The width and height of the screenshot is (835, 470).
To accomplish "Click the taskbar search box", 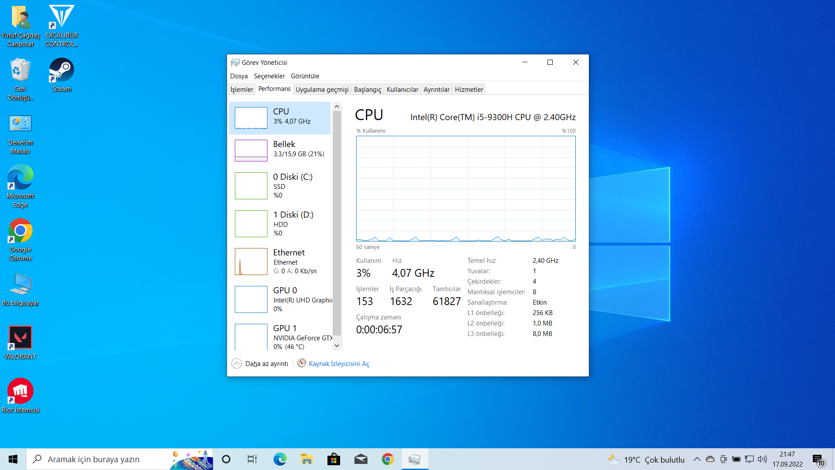I will coord(120,459).
